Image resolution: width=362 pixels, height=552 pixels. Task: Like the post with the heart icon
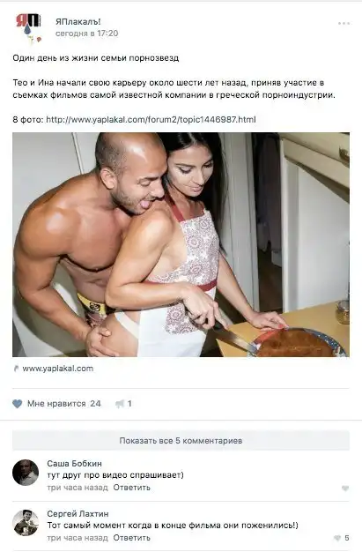point(18,404)
